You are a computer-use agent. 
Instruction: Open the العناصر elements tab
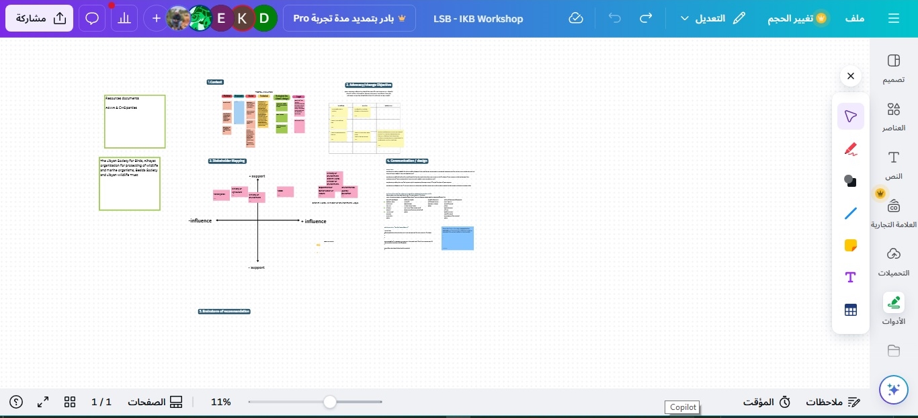(x=893, y=116)
